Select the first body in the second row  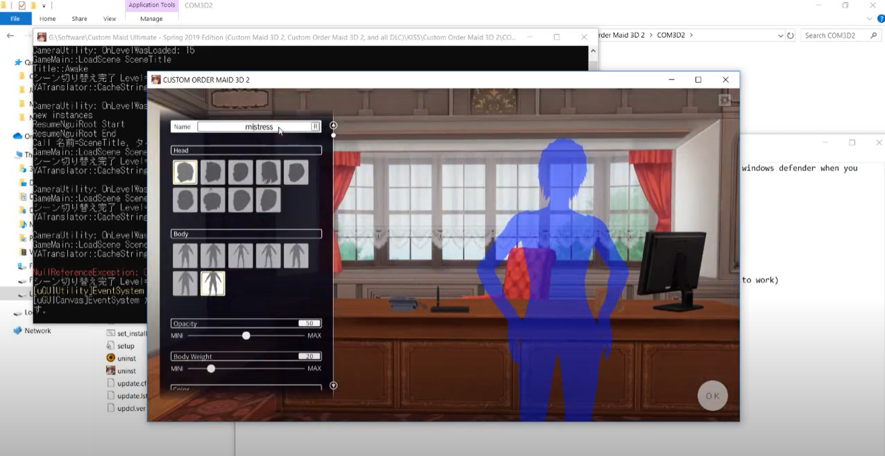[185, 283]
